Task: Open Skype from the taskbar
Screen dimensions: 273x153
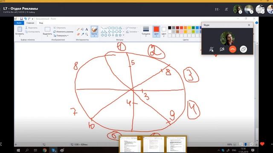Action: tap(54, 150)
